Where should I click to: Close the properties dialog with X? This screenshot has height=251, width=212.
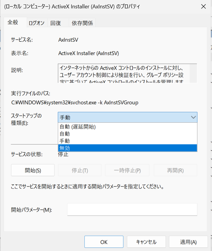pyautogui.click(x=203, y=7)
